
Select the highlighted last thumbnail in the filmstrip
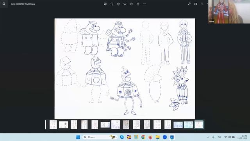199,125
